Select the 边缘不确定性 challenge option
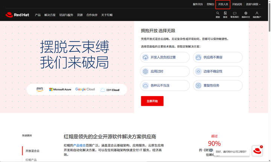Image resolution: width=271 pixels, height=162 pixels. pos(218,72)
